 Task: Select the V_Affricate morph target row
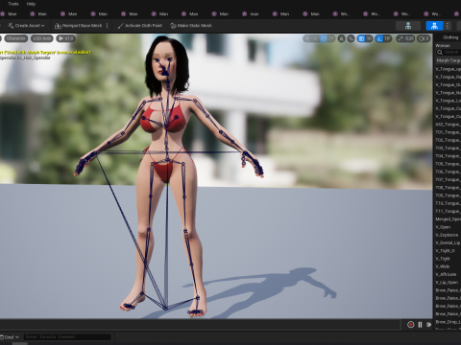[448, 274]
